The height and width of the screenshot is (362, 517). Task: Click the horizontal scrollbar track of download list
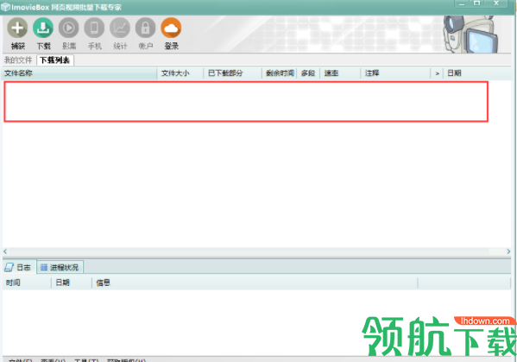coord(256,251)
